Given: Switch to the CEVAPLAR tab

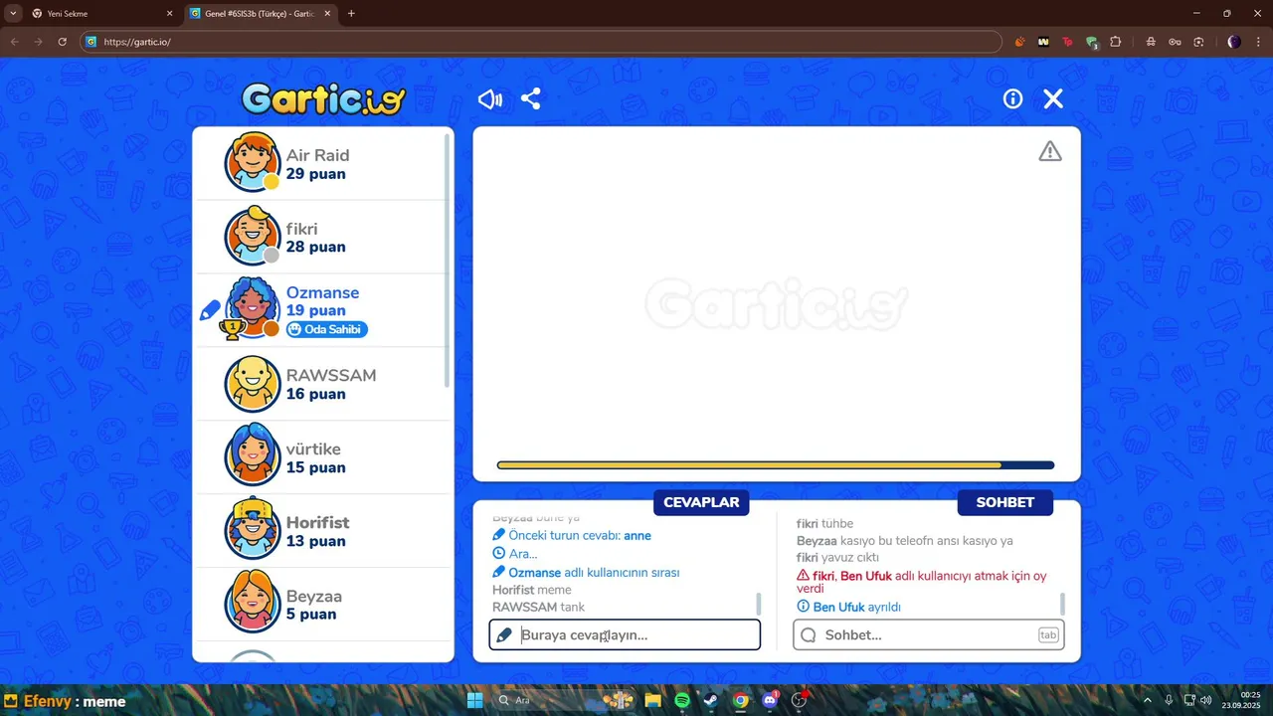Looking at the screenshot, I should click(x=701, y=502).
